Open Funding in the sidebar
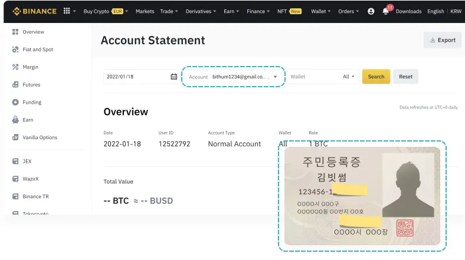This screenshot has width=465, height=260. (32, 102)
